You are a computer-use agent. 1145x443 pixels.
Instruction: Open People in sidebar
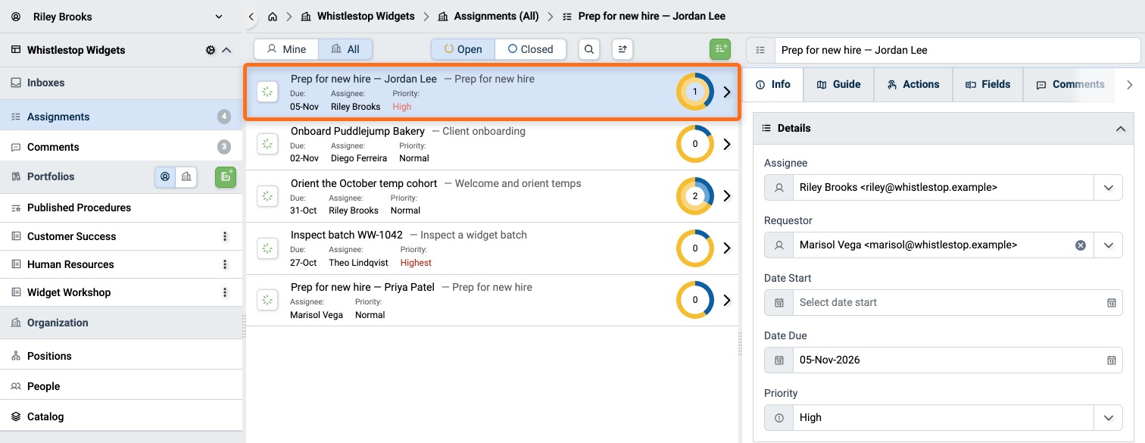point(121,386)
